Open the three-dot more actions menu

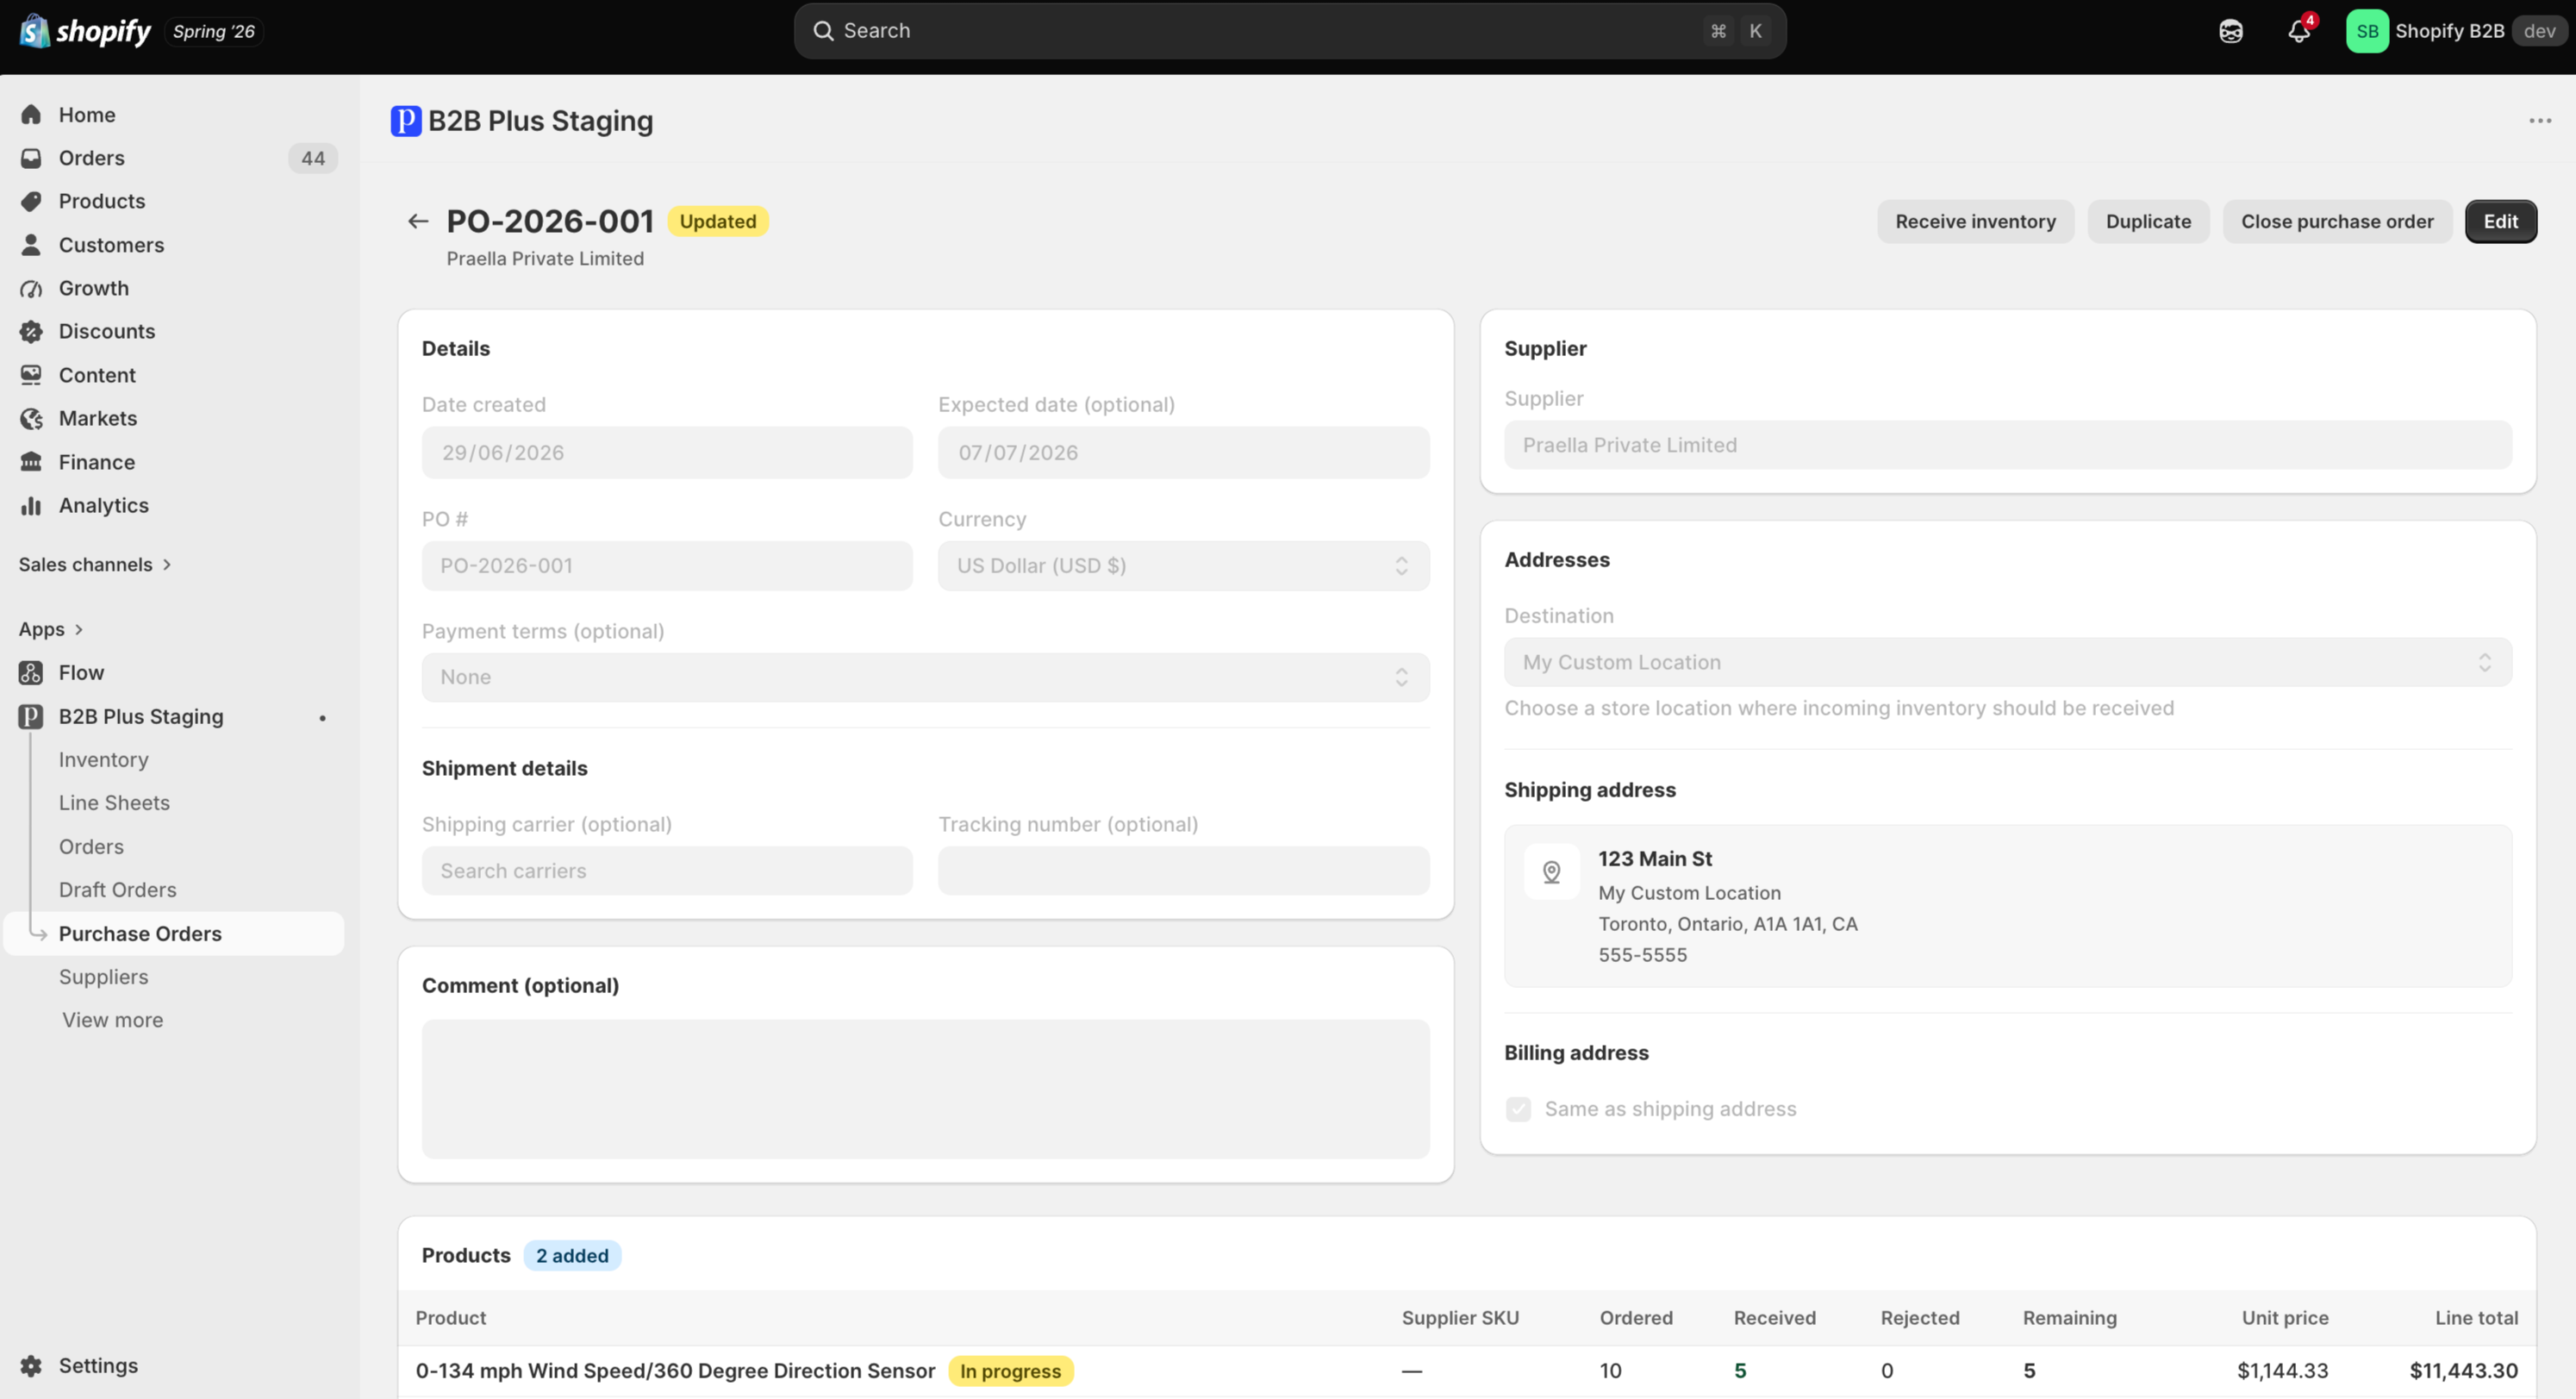(2540, 121)
